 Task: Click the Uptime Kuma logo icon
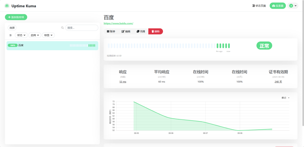tap(7, 6)
